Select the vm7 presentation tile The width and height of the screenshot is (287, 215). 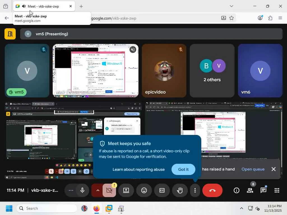coord(95,71)
